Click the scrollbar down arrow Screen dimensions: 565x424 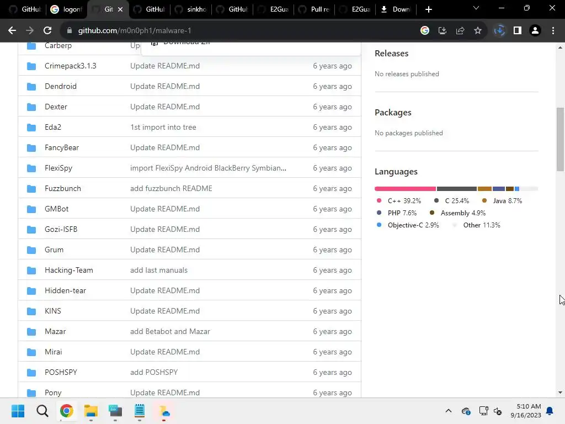pyautogui.click(x=560, y=393)
